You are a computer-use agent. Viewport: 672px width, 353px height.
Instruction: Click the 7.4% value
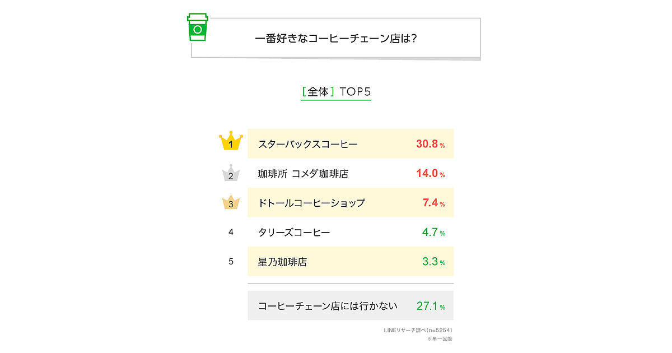tap(433, 203)
